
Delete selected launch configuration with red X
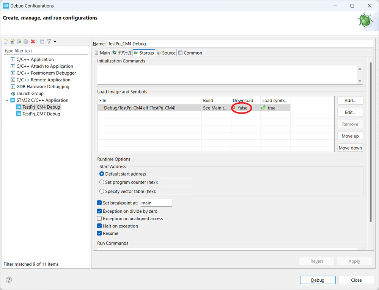pos(33,42)
